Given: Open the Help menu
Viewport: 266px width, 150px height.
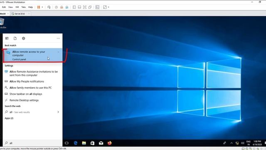Looking at the screenshot, I should pos(30,7).
